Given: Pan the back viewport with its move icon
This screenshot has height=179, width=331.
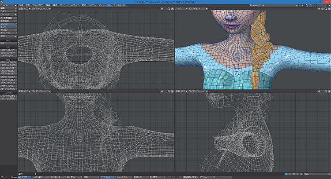Looking at the screenshot, I should pyautogui.click(x=162, y=91).
